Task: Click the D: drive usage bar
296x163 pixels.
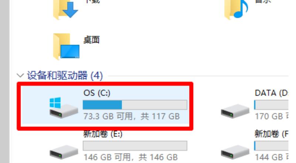Action: coord(271,105)
